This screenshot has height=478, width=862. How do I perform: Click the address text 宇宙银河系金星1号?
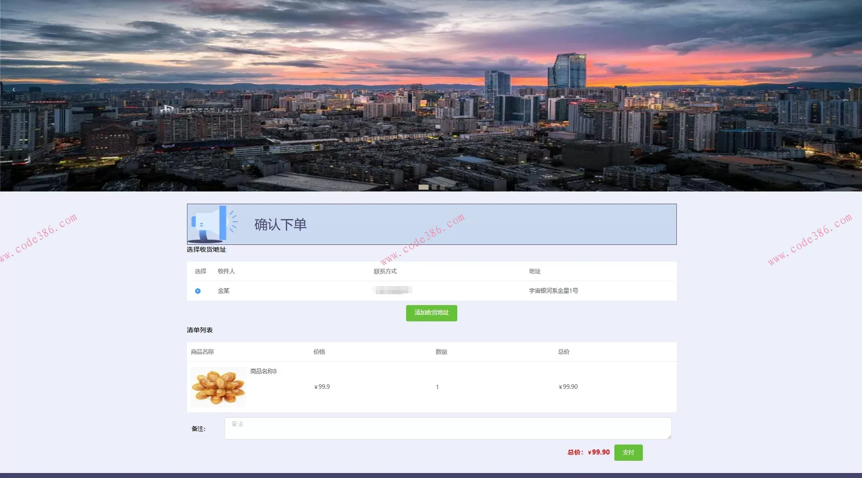click(553, 290)
